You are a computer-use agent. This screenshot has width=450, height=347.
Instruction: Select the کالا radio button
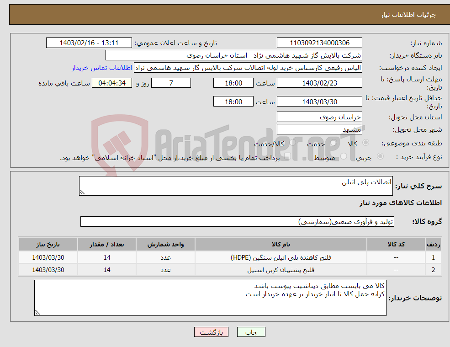366,143
